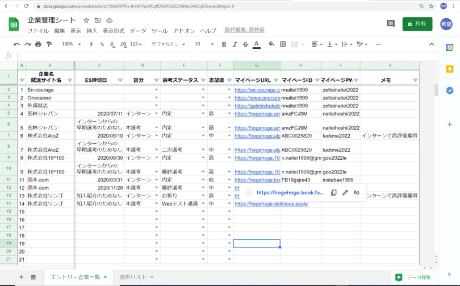Collapse the menus with caret icon
The width and height of the screenshot is (460, 286).
[431, 44]
